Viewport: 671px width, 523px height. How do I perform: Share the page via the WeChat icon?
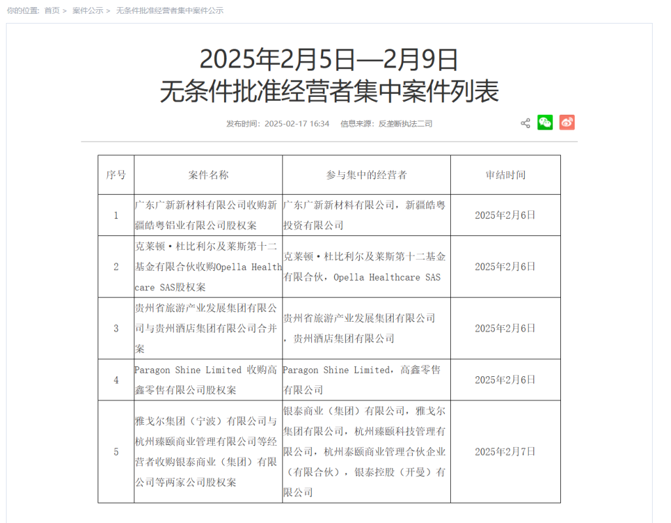(545, 123)
